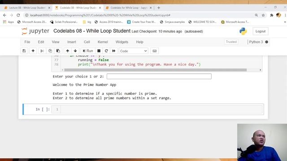287x161 pixels.
Task: Open Scilab Professional bookmark
Action: pos(64,22)
